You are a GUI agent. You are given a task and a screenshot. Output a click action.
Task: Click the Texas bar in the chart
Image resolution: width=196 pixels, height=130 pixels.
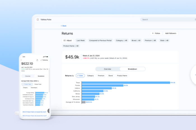126,82
